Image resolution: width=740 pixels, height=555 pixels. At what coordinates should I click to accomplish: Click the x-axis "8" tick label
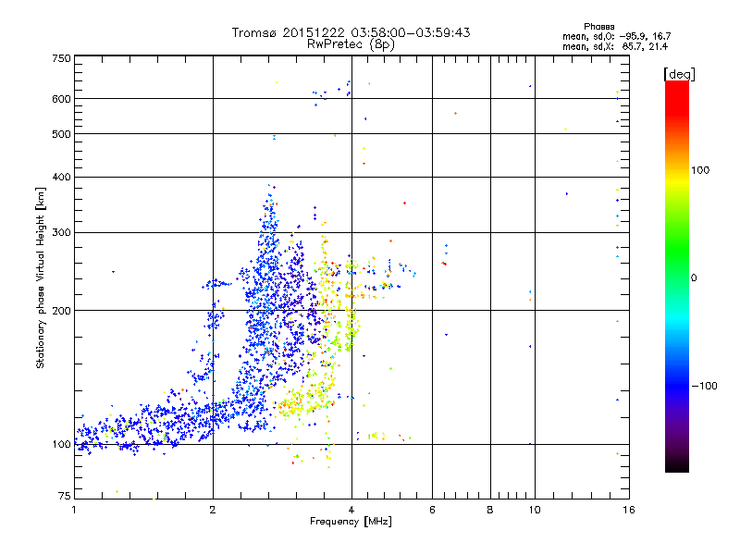point(490,510)
